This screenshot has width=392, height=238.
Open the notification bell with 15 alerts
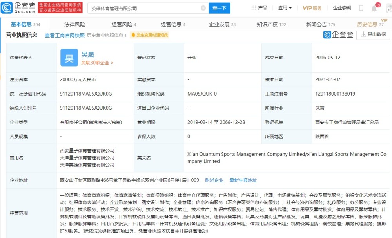pyautogui.click(x=374, y=8)
